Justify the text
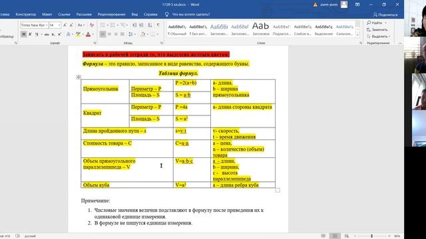This screenshot has width=426, height=239. (x=122, y=34)
